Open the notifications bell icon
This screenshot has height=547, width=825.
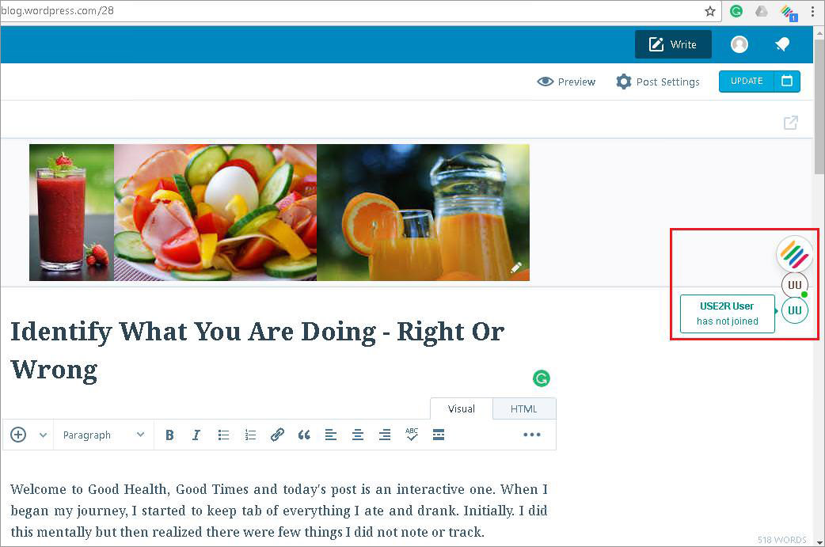[x=782, y=44]
